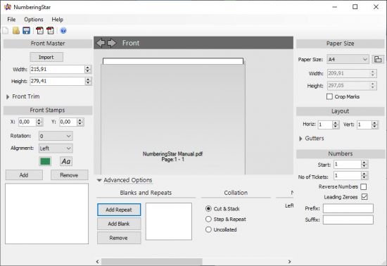Open a file with the folder icon
This screenshot has width=387, height=266.
16,30
